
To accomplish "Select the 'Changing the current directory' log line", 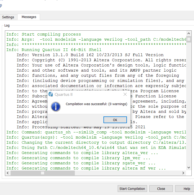I will coord(96,142).
